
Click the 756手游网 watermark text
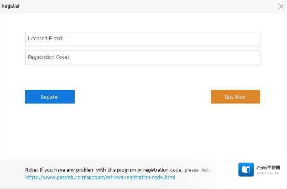click(x=267, y=167)
